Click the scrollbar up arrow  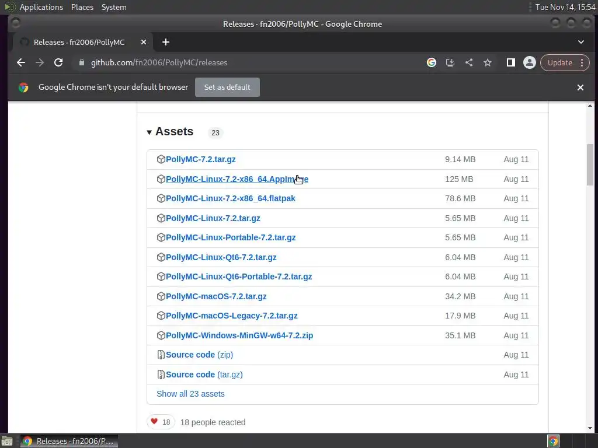click(590, 106)
